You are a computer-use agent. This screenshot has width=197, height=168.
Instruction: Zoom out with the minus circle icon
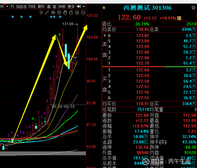[83, 12]
